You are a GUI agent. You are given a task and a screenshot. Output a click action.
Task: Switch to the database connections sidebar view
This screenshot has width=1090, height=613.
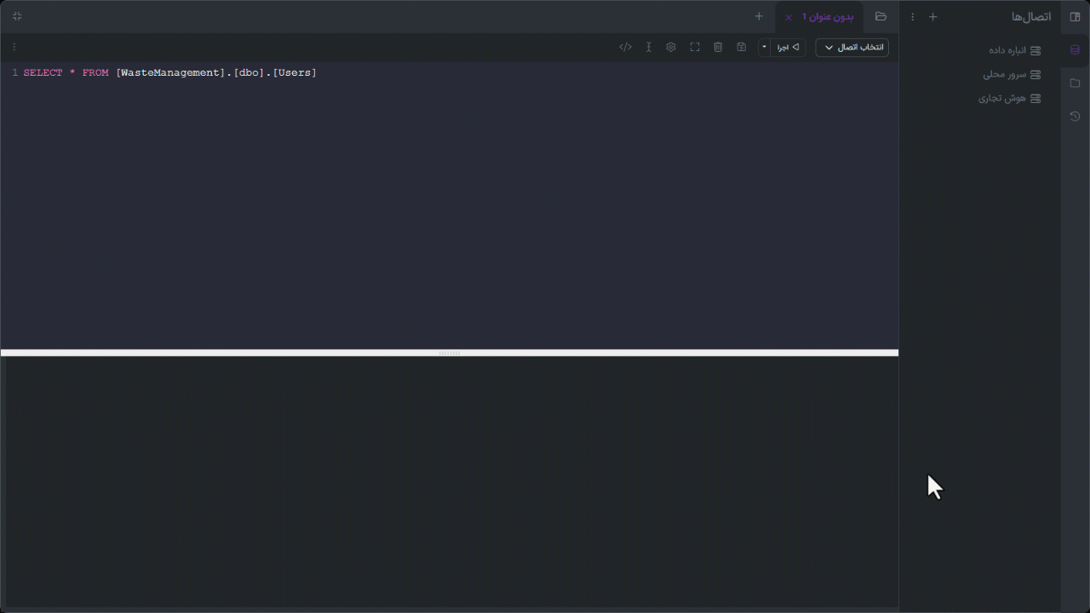pyautogui.click(x=1075, y=50)
